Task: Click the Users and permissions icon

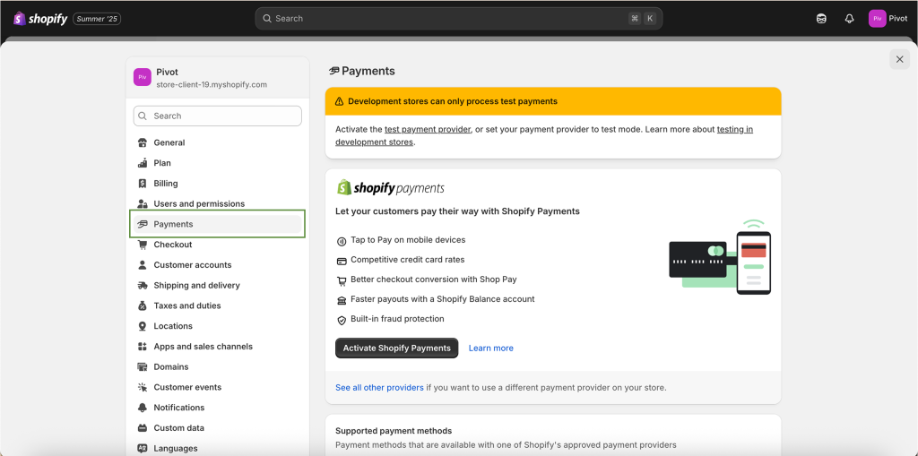Action: (x=143, y=203)
